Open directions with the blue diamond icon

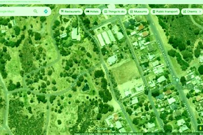click(x=46, y=11)
